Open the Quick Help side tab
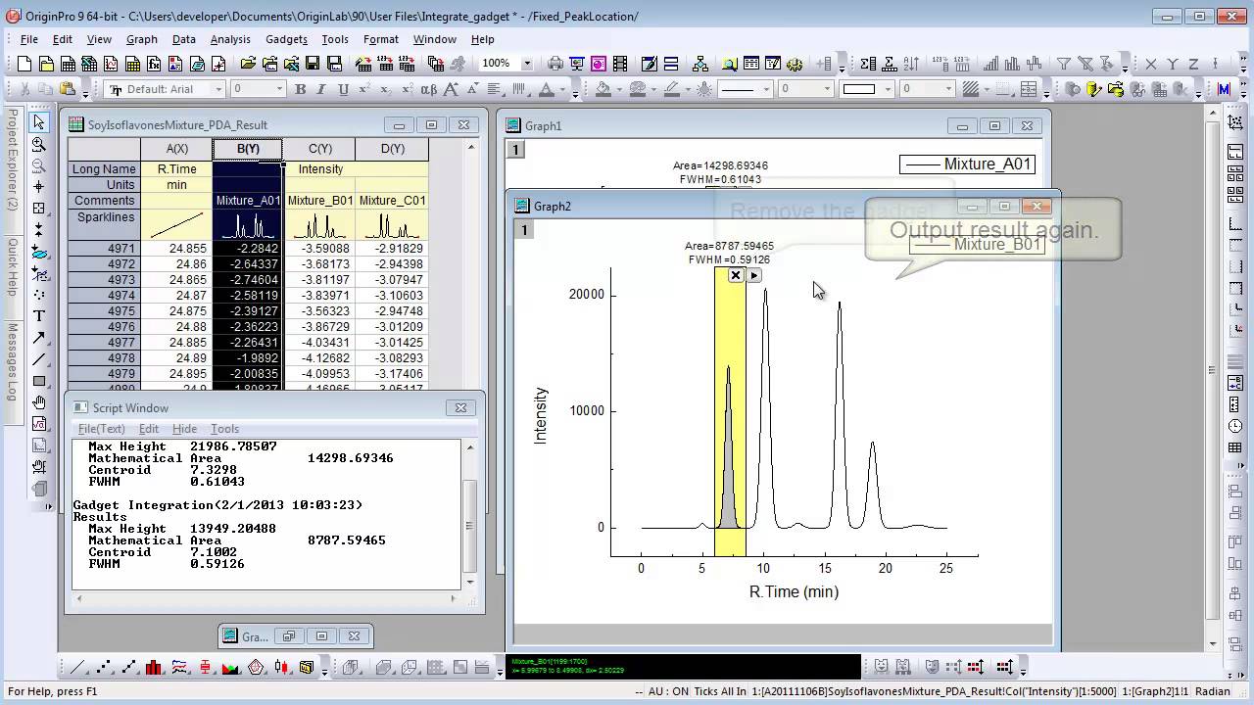Image resolution: width=1254 pixels, height=705 pixels. coord(13,266)
